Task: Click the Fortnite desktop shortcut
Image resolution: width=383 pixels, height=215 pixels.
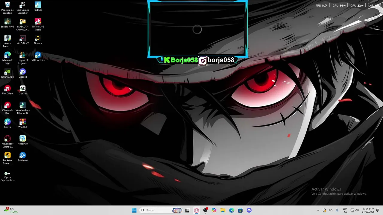Action: (38, 6)
